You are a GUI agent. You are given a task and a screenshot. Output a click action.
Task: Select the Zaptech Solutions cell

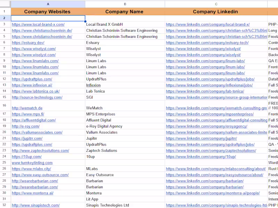(x=125, y=150)
